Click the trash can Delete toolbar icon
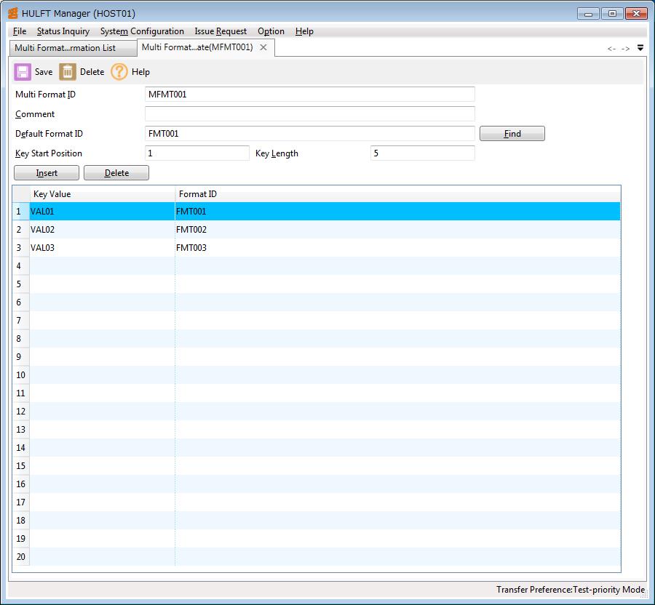This screenshot has height=605, width=655. point(67,72)
